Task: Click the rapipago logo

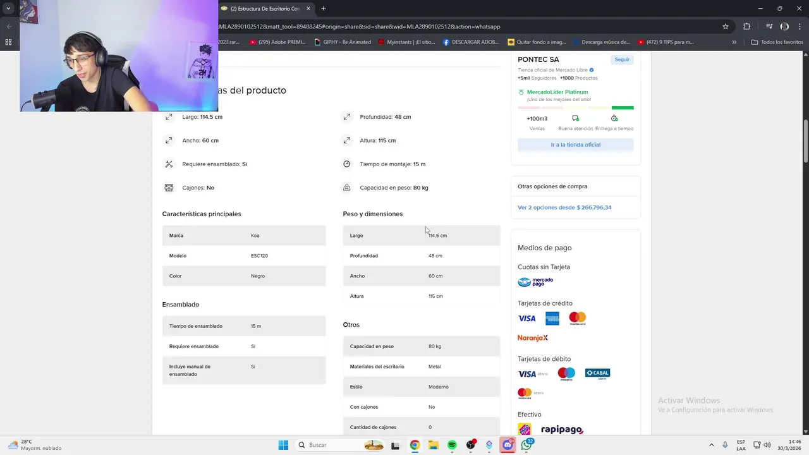Action: coord(561,430)
